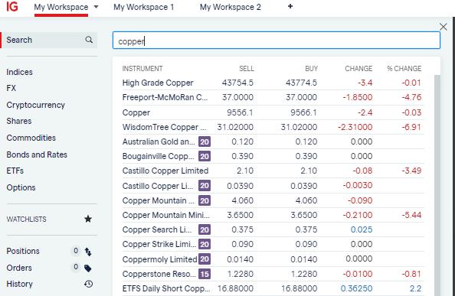Select Australian Gold an... instrument
The image size is (455, 296).
tap(159, 141)
